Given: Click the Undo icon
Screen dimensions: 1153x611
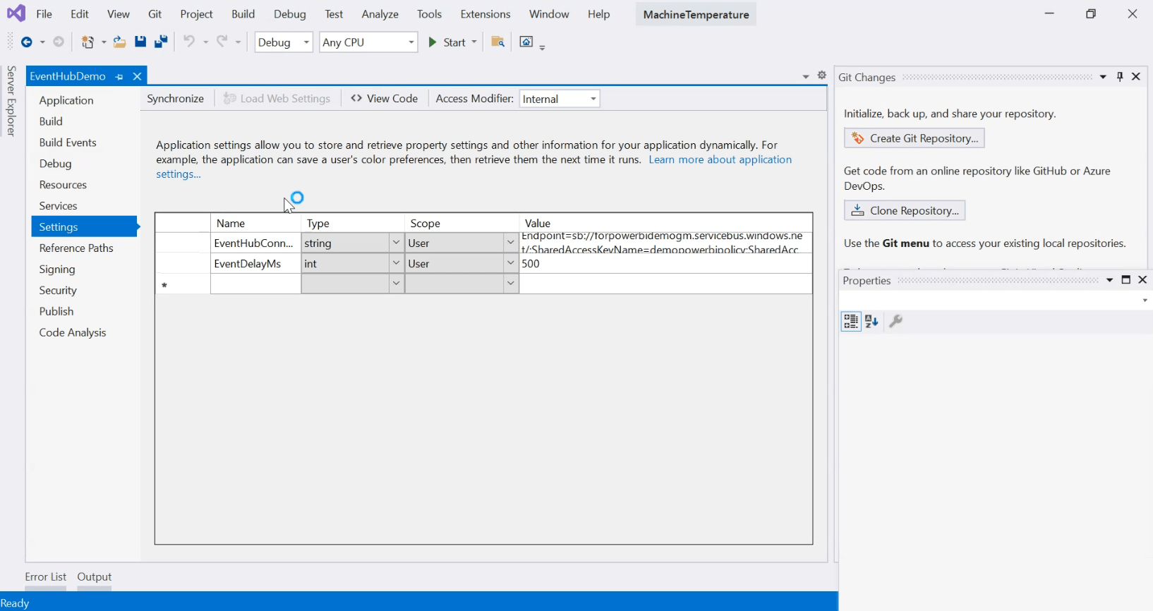Looking at the screenshot, I should click(x=189, y=42).
